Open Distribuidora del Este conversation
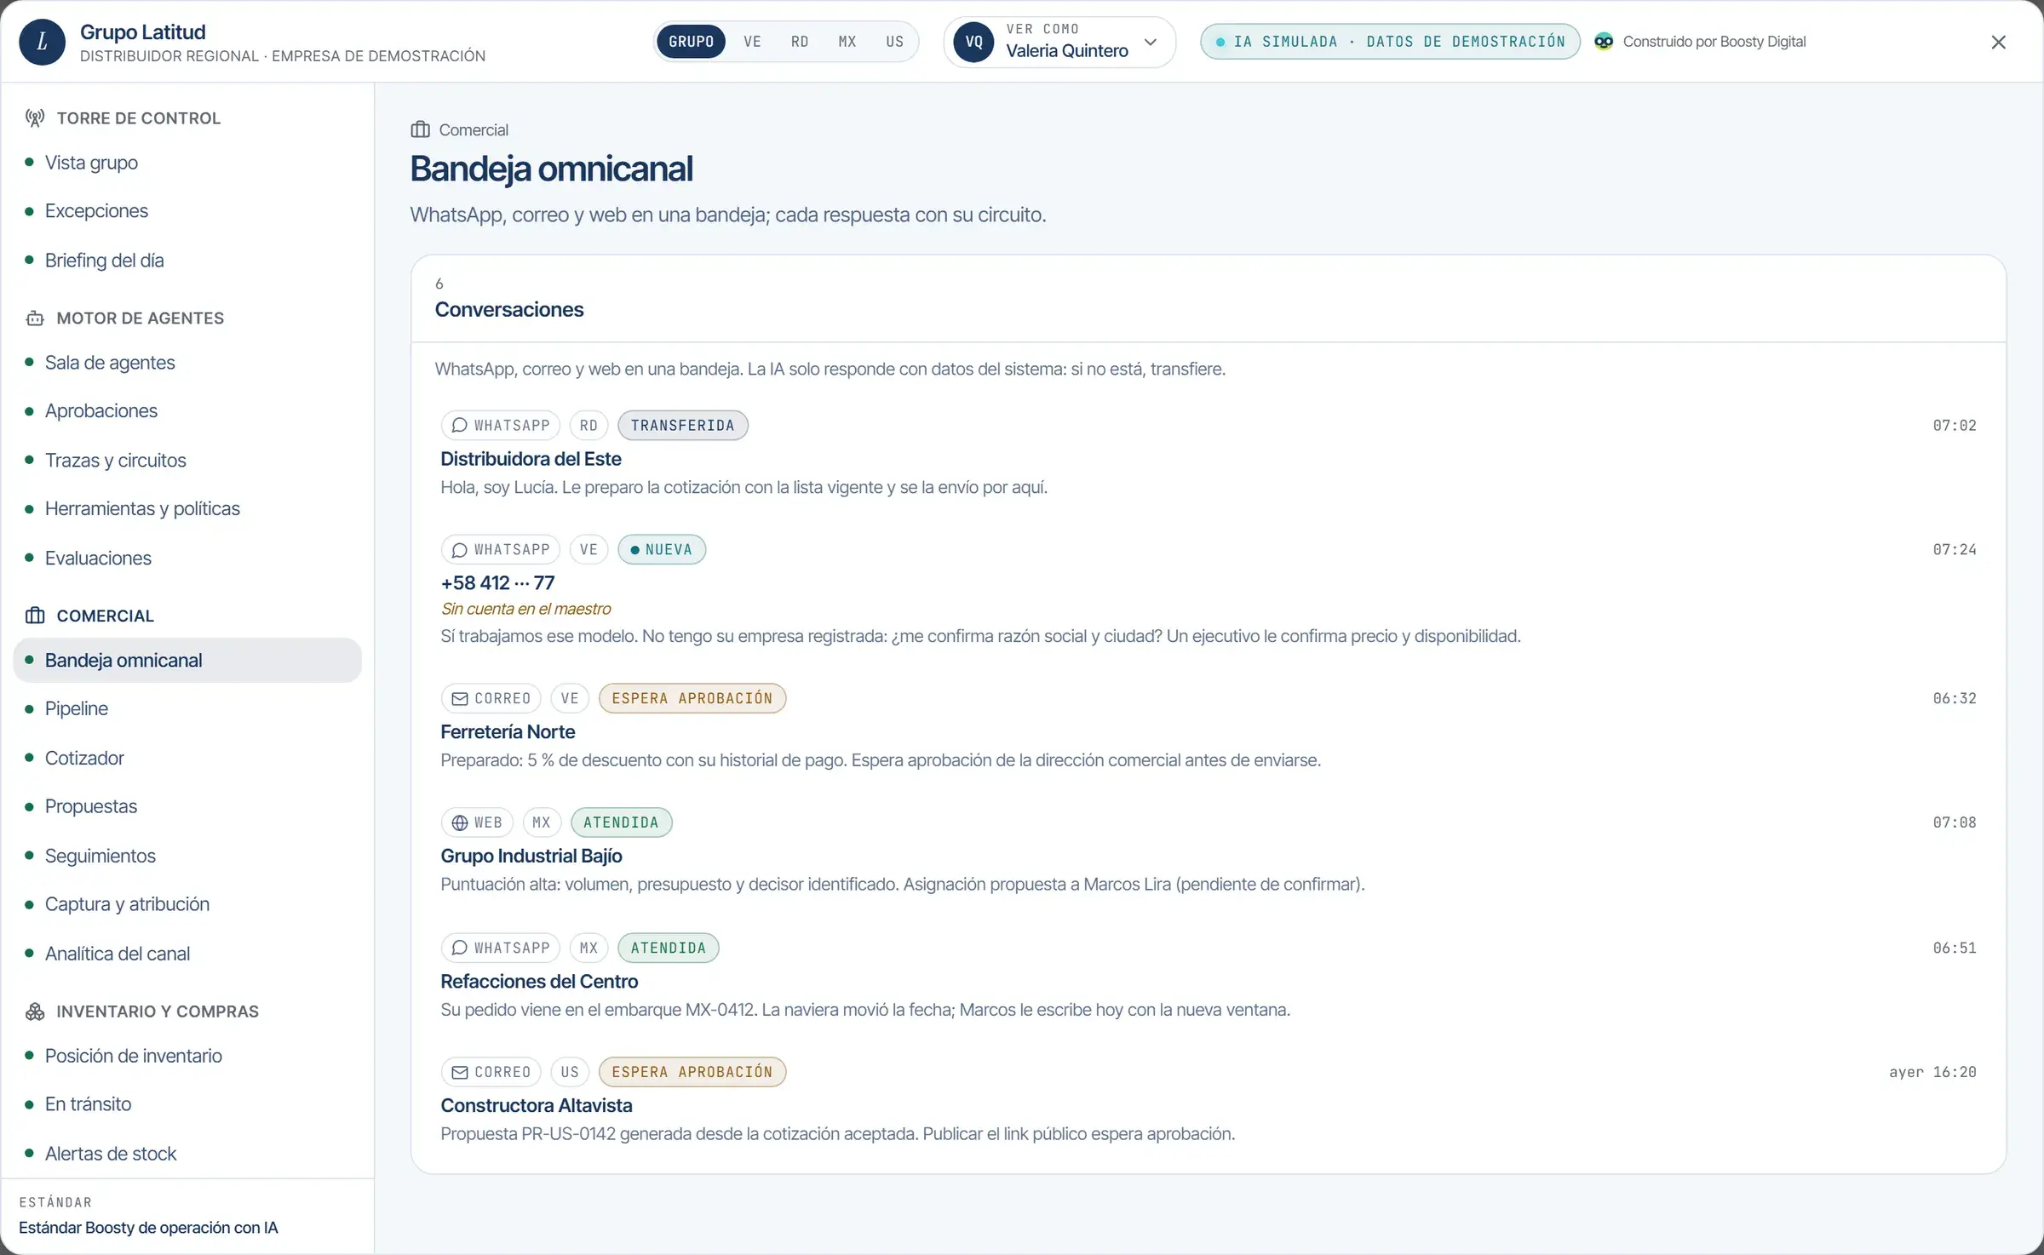This screenshot has width=2044, height=1255. [x=1209, y=456]
